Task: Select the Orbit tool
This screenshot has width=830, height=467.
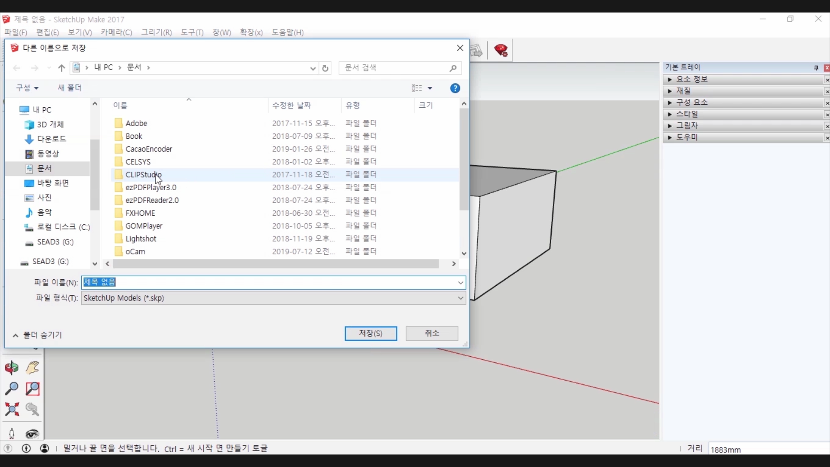Action: (x=12, y=368)
